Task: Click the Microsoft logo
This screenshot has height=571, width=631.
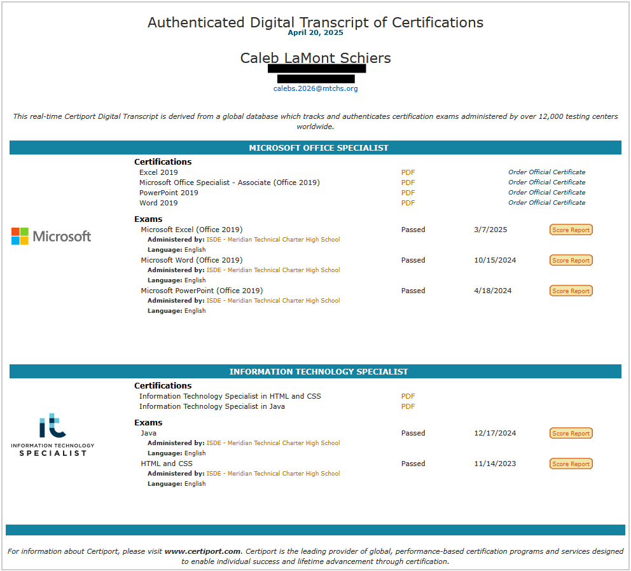Action: pos(51,236)
